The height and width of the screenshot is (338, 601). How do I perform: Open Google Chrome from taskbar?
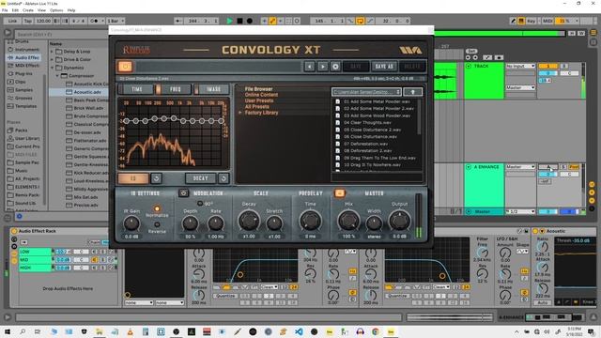pyautogui.click(x=376, y=331)
